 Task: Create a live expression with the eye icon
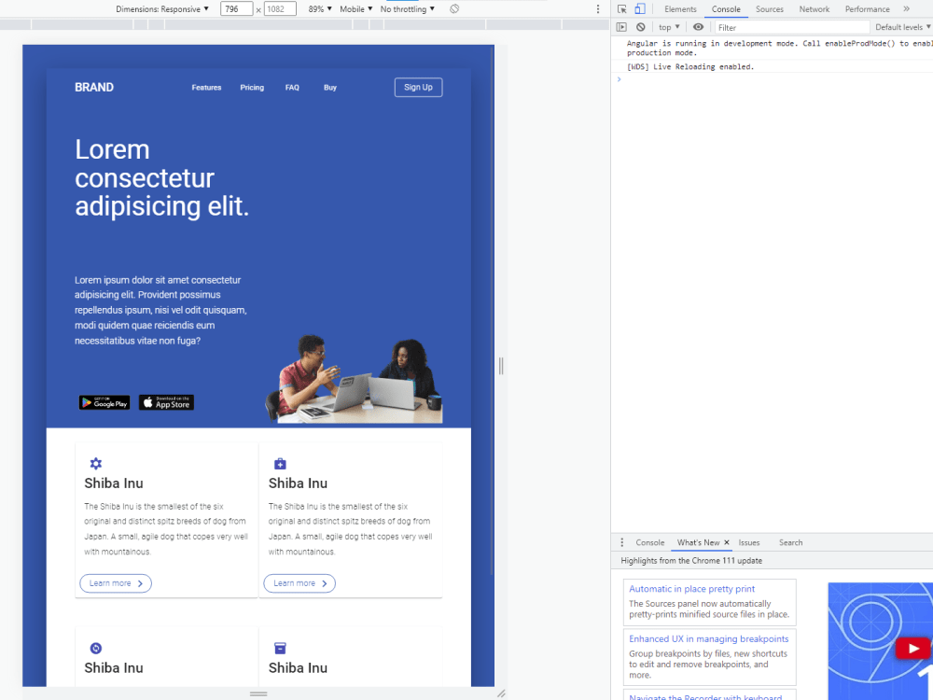pyautogui.click(x=698, y=26)
